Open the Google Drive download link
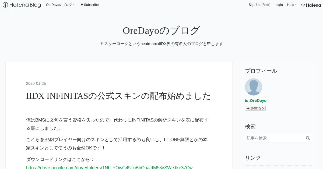This screenshot has height=169, width=323. 109,167
